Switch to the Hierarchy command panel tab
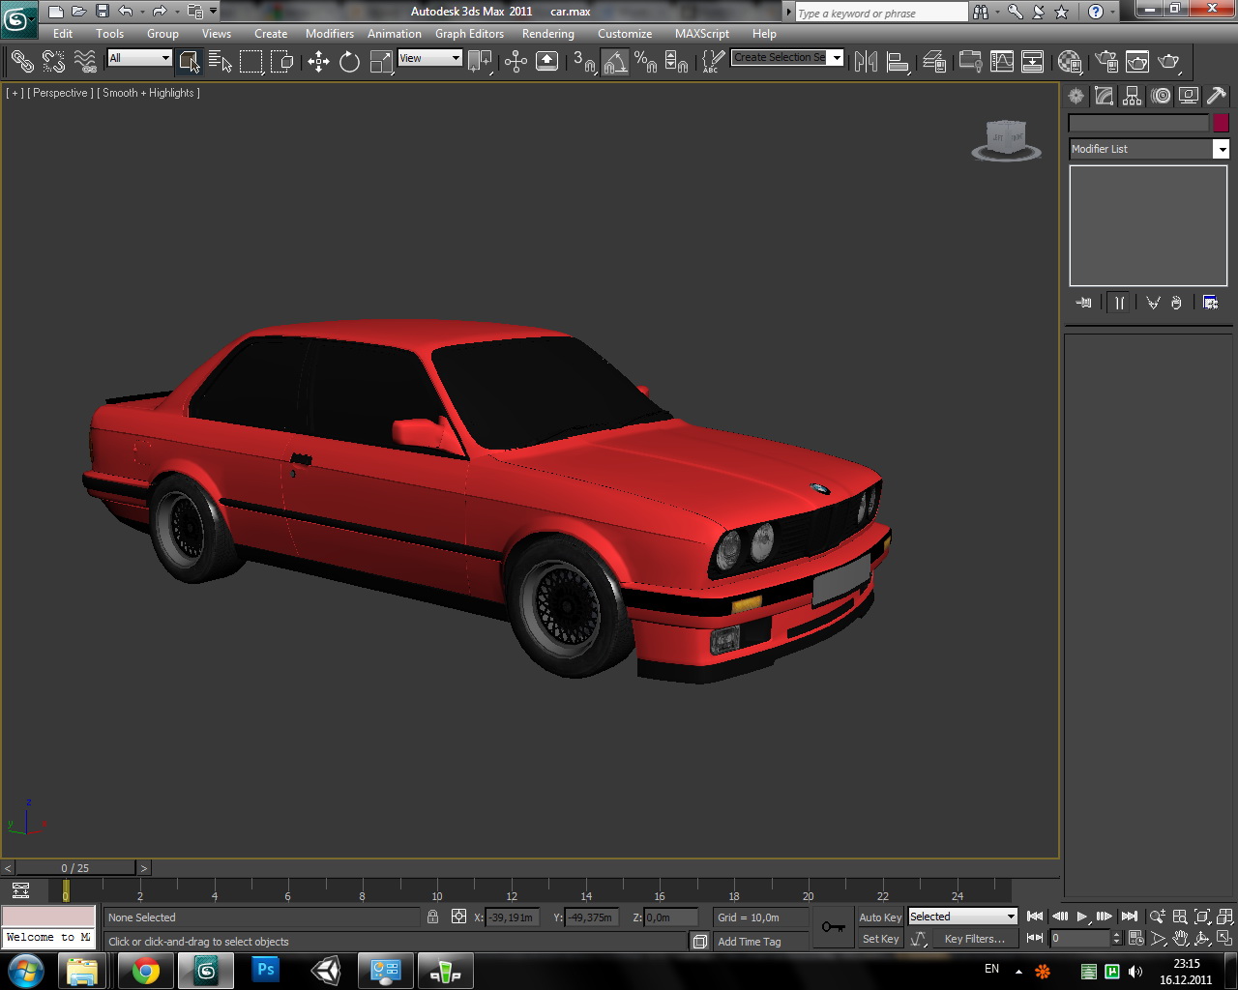Image resolution: width=1238 pixels, height=990 pixels. 1133,96
